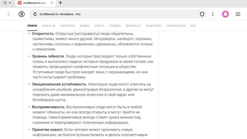Launch the Alice assistant purple icon
This screenshot has height=139, width=247.
pos(225,14)
